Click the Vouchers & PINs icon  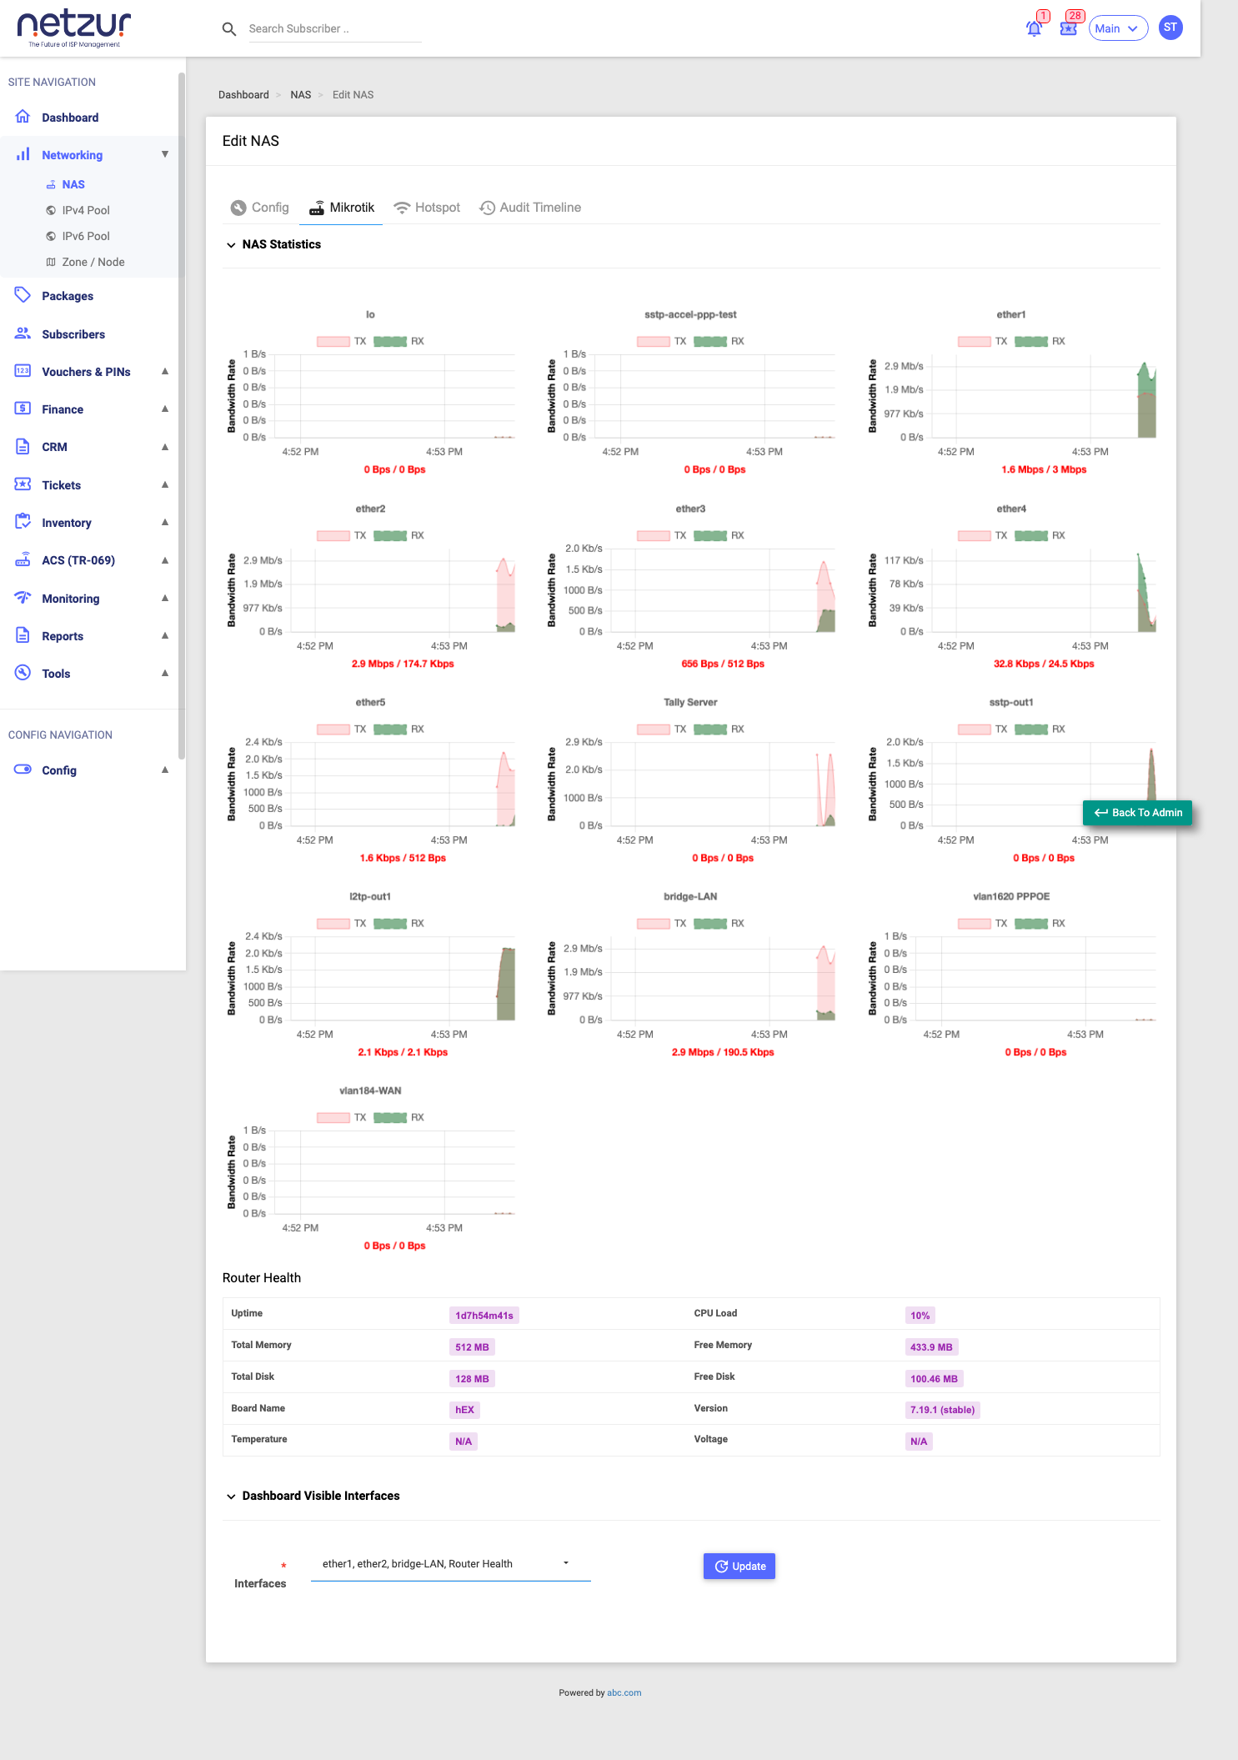coord(23,371)
